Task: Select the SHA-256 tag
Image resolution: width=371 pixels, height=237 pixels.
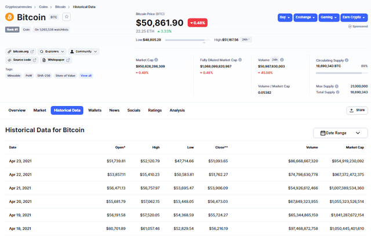Action: [44, 76]
